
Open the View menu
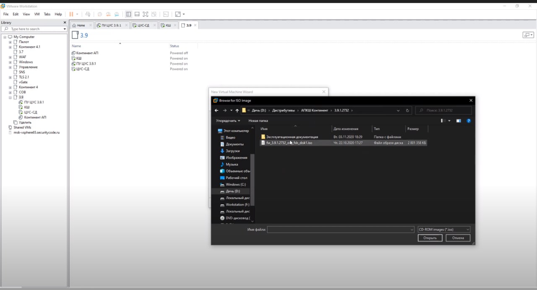pos(26,14)
